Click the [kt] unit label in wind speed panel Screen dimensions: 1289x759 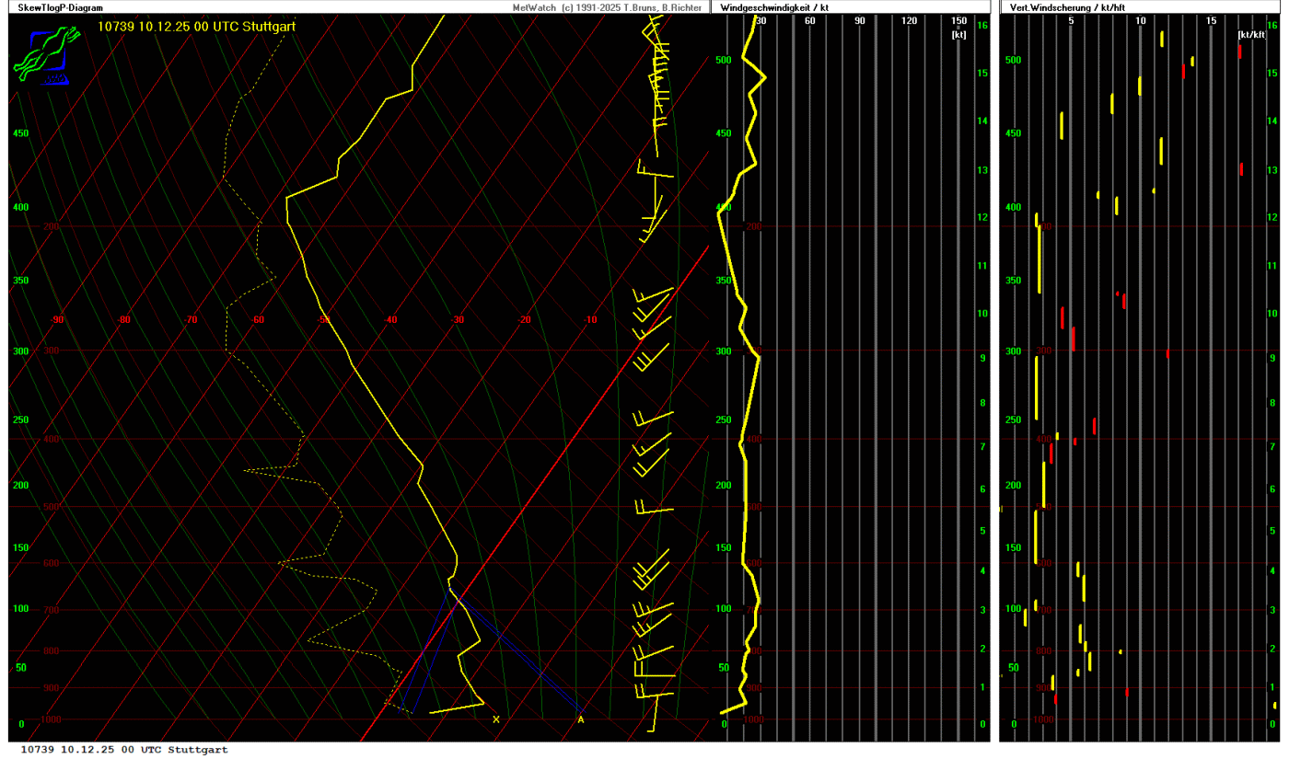(x=958, y=34)
